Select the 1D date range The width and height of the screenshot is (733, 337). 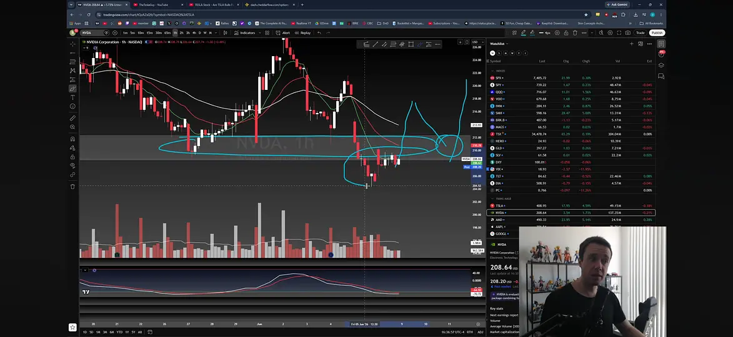tap(84, 332)
